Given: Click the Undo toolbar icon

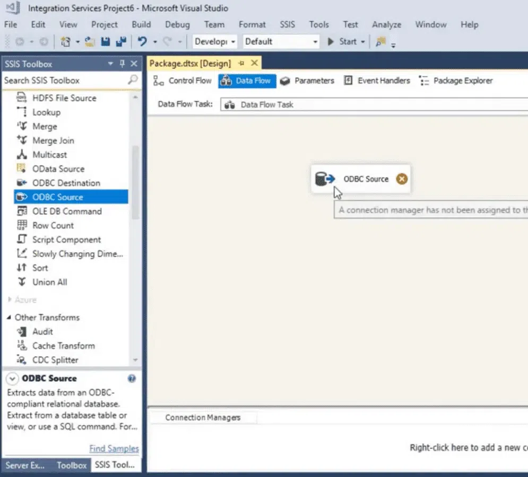Looking at the screenshot, I should coord(142,42).
